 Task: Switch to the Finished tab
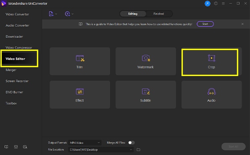coord(159,14)
